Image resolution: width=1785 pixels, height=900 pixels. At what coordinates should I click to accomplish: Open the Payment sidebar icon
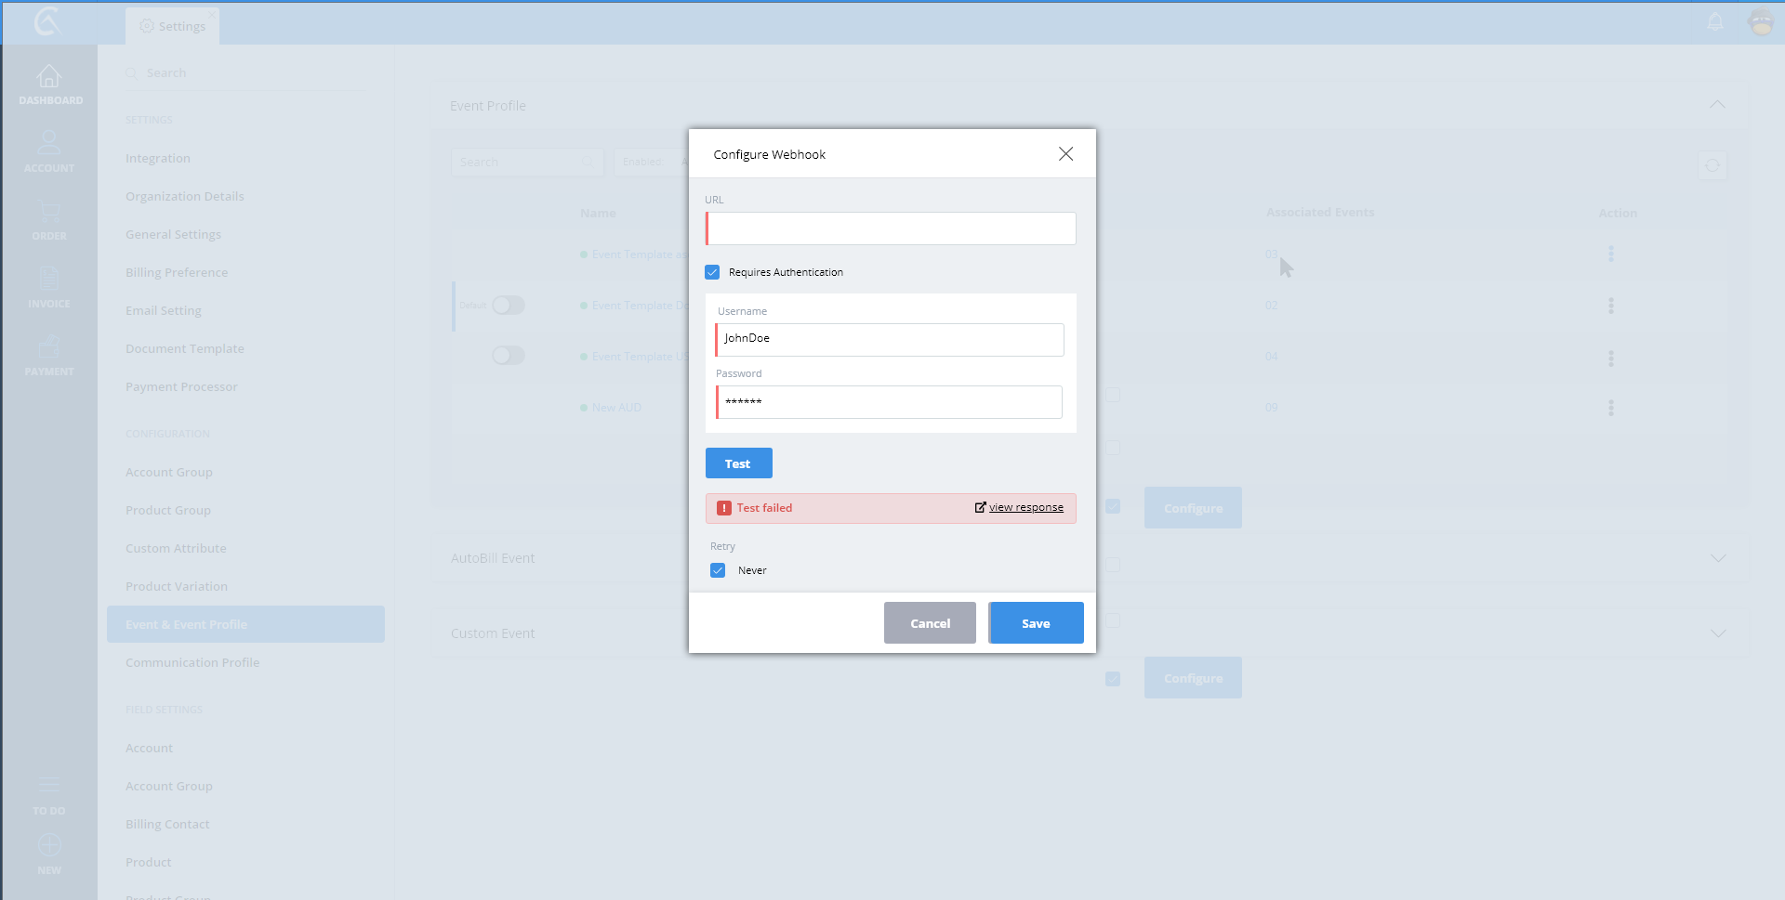[x=48, y=347]
